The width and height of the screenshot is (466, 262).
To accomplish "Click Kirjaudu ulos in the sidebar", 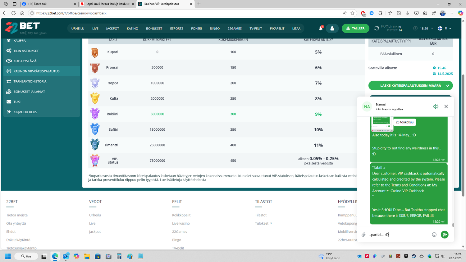I will click(25, 112).
